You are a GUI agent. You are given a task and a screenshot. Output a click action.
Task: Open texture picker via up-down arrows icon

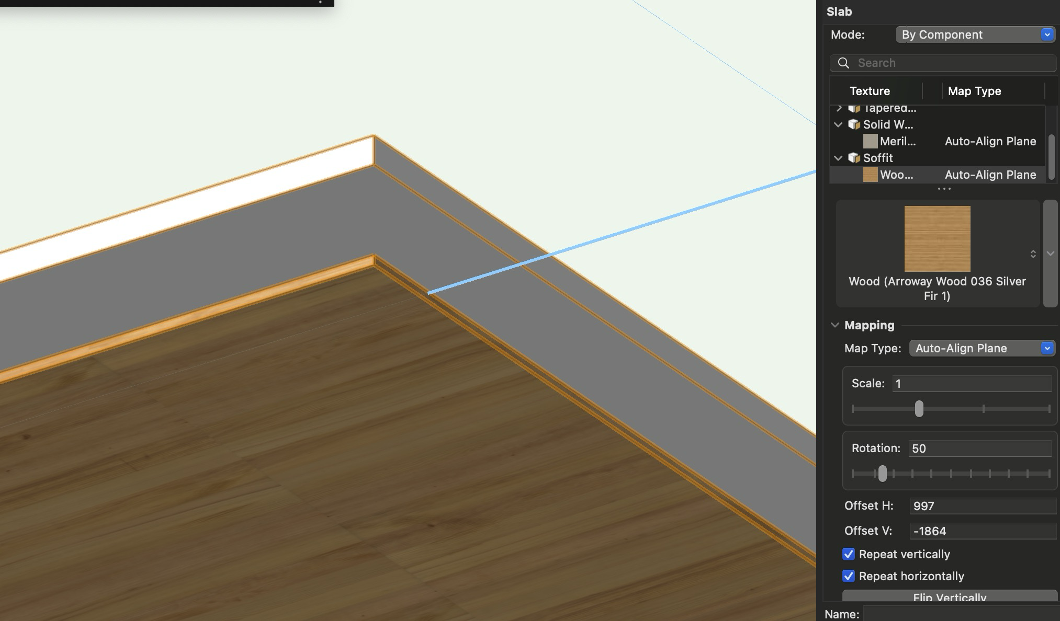pyautogui.click(x=1033, y=254)
